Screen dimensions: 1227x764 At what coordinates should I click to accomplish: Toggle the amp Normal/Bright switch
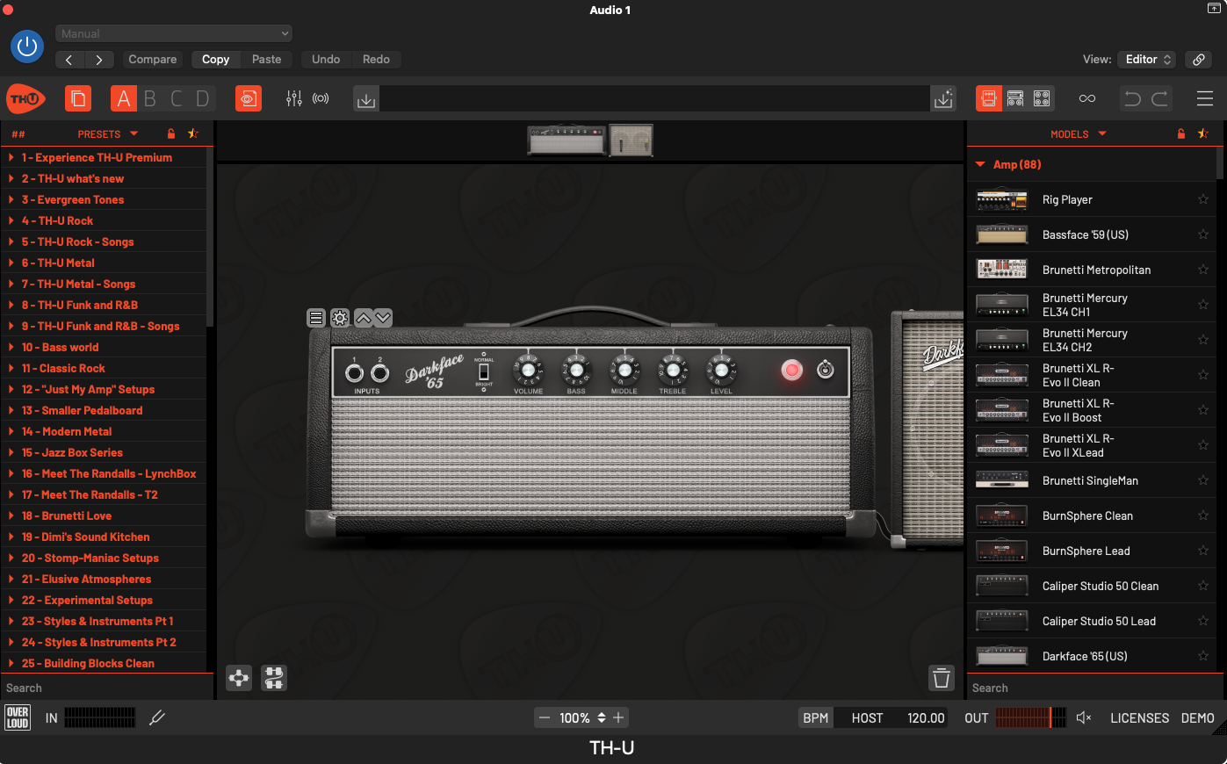pyautogui.click(x=484, y=372)
